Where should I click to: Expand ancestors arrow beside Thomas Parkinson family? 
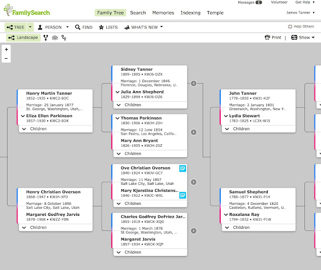[x=194, y=132]
